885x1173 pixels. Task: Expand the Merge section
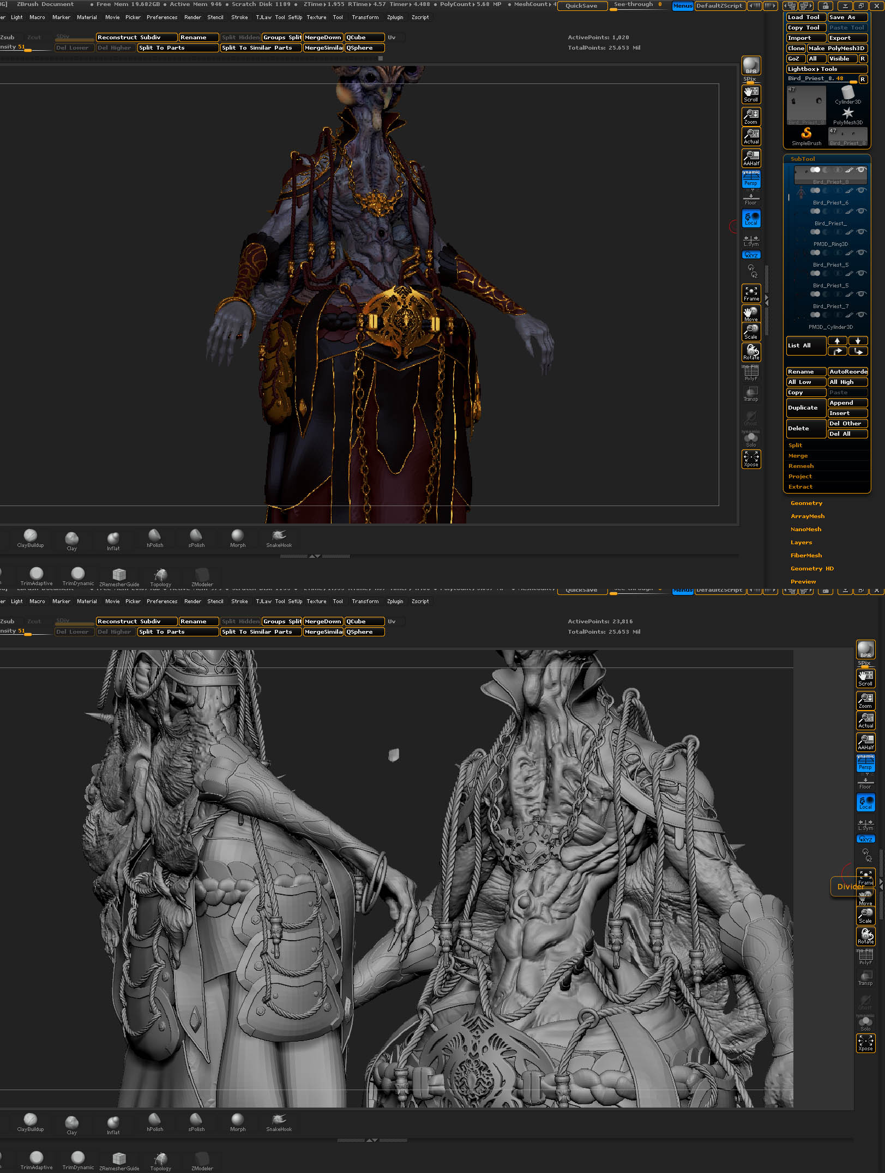[798, 455]
